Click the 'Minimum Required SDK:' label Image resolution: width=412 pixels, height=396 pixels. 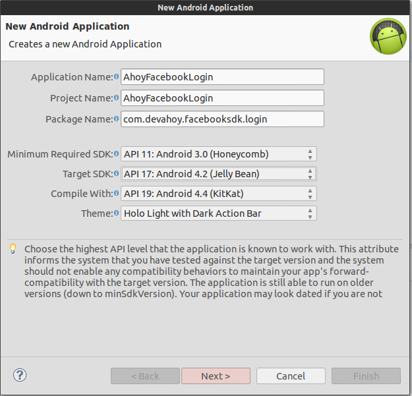click(60, 154)
